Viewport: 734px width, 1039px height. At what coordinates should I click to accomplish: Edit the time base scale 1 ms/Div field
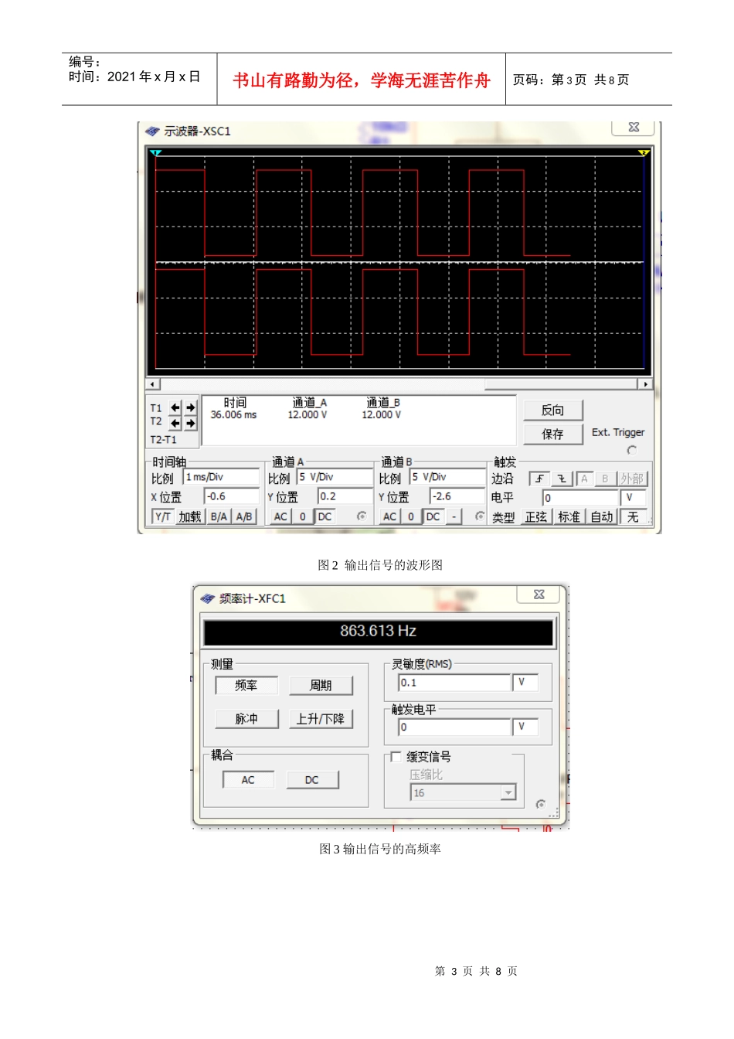pyautogui.click(x=221, y=477)
